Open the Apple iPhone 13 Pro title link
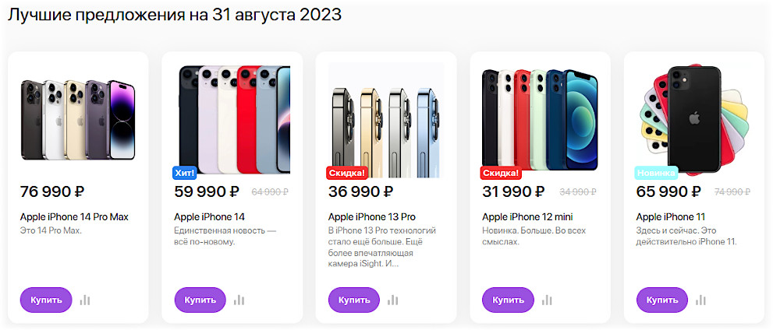This screenshot has width=773, height=330. click(x=372, y=217)
